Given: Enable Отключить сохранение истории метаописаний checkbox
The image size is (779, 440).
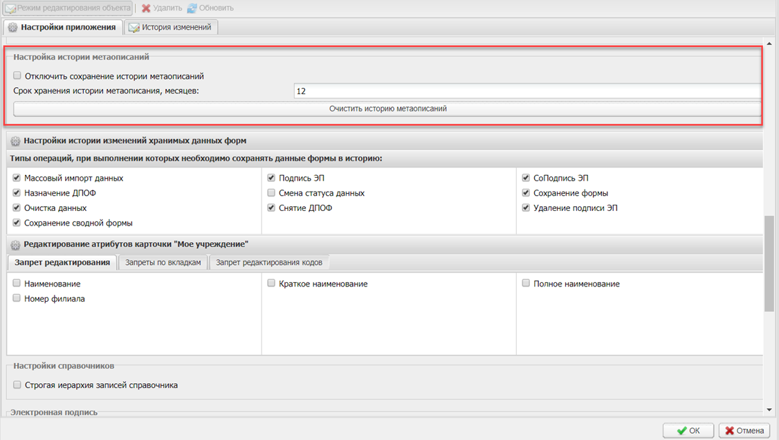Looking at the screenshot, I should coord(17,76).
